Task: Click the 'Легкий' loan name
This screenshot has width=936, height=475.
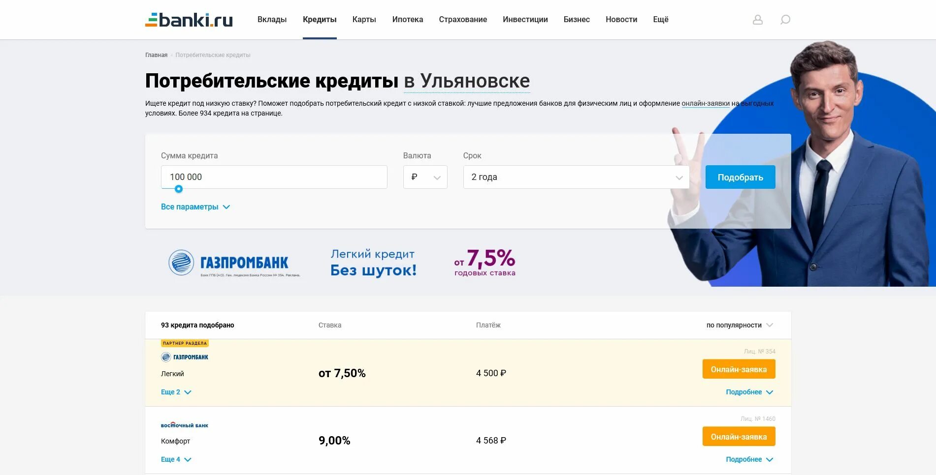Action: pyautogui.click(x=172, y=374)
